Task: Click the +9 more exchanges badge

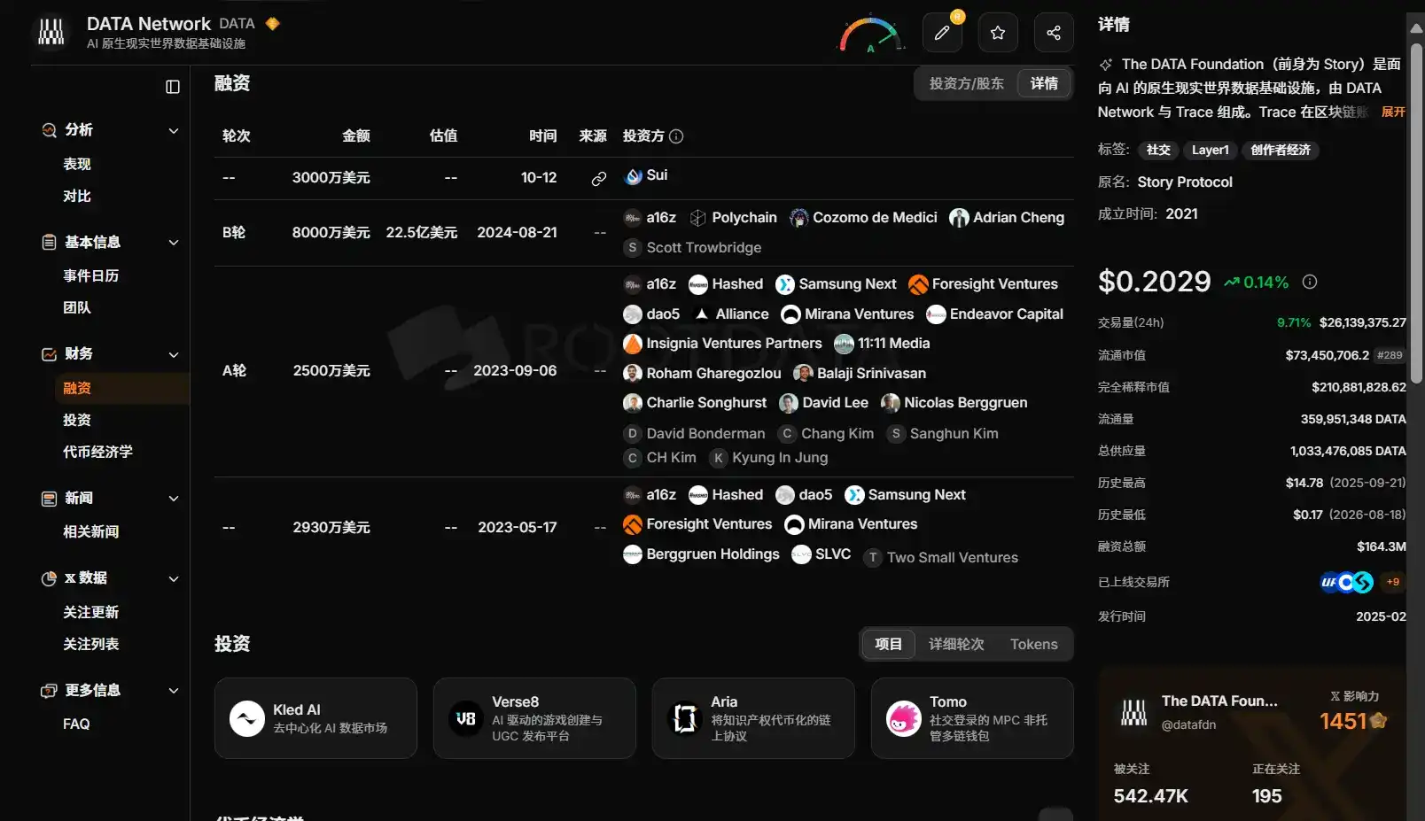Action: point(1393,582)
